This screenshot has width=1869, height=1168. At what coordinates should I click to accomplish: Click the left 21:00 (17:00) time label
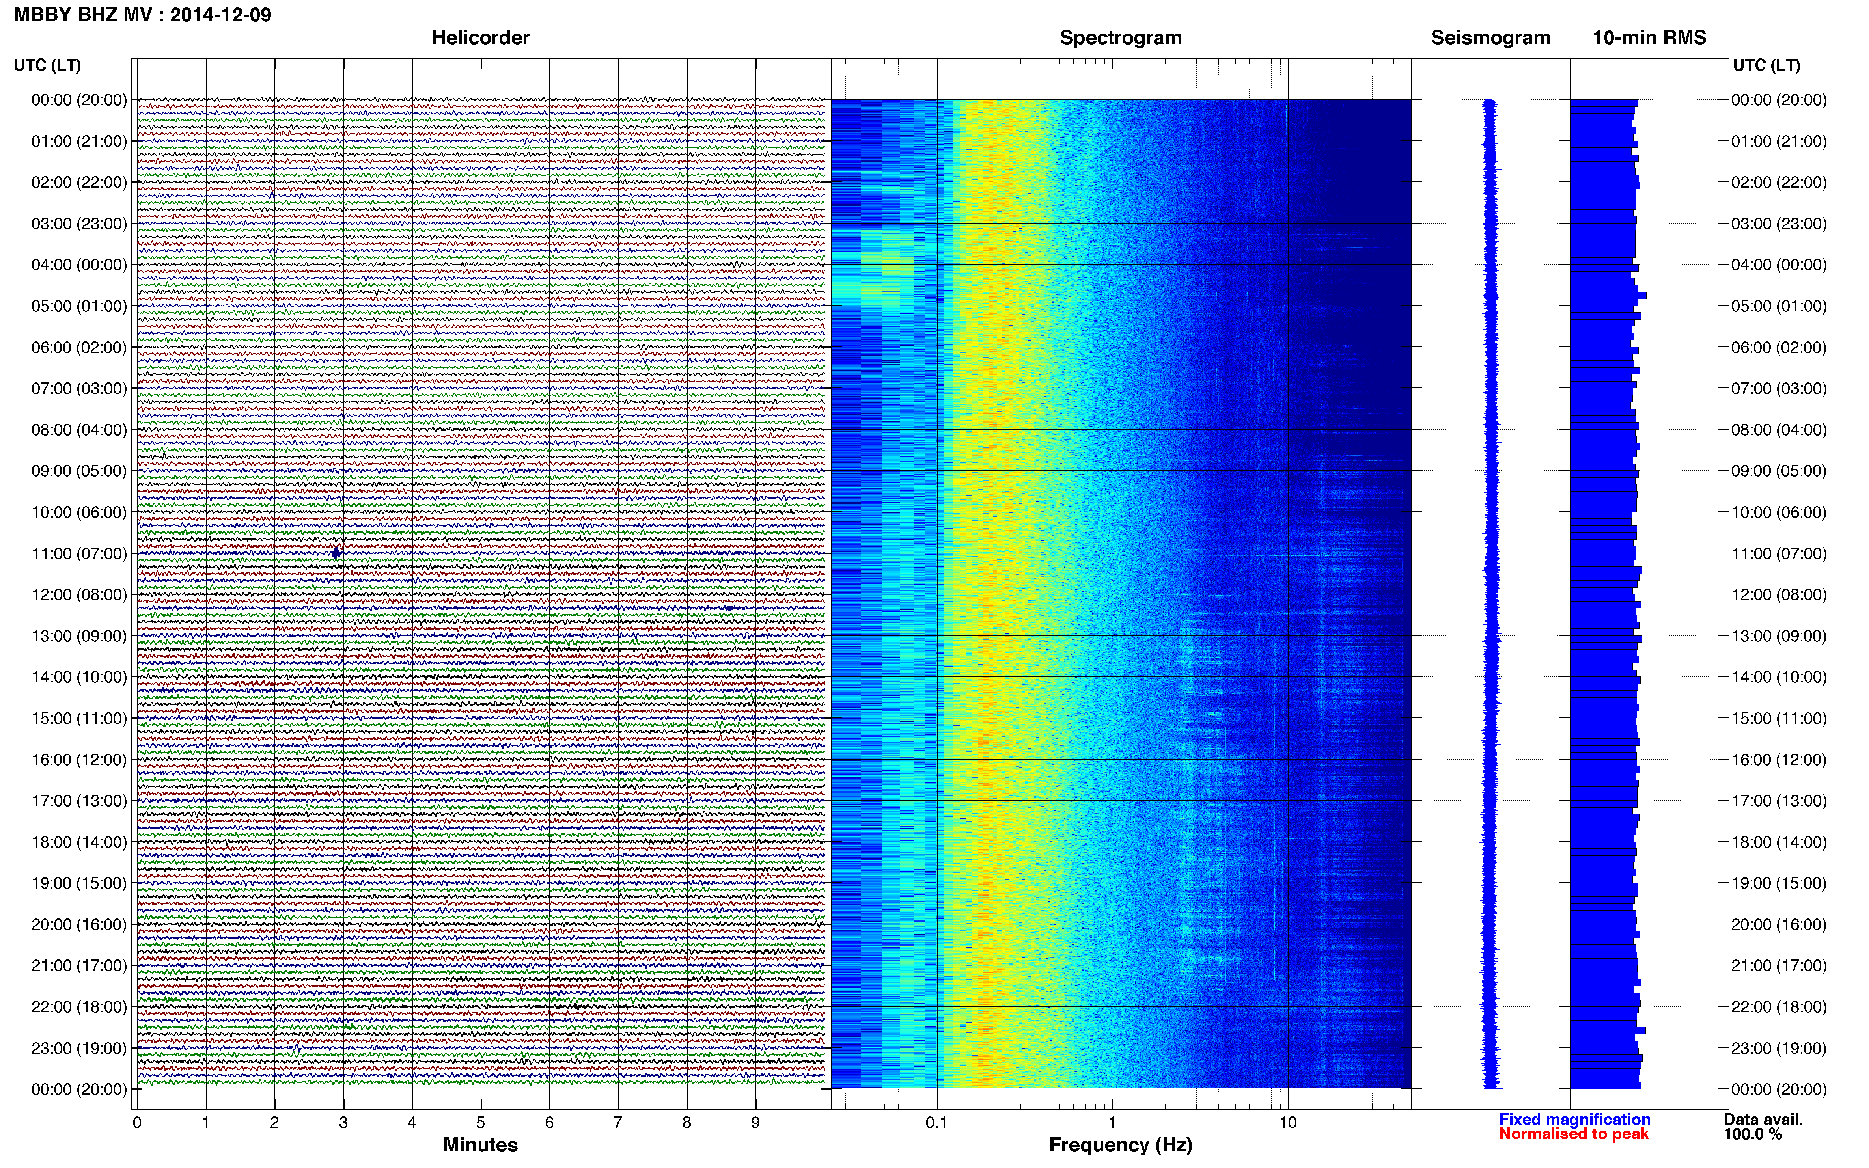pos(79,966)
